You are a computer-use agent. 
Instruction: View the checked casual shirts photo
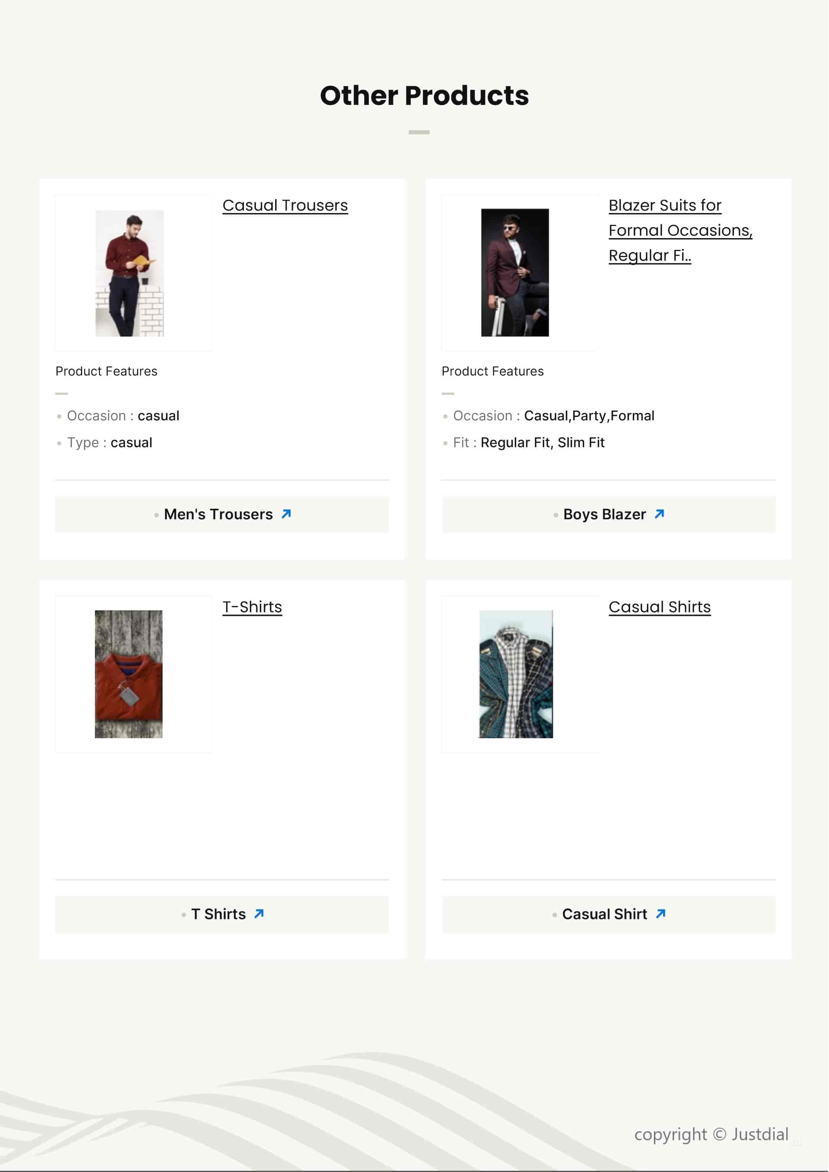tap(516, 674)
